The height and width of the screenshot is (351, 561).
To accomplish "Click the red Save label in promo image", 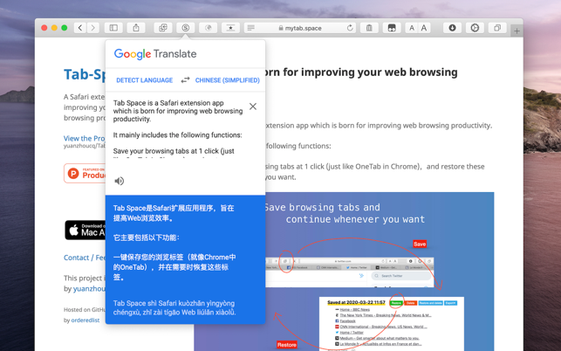I will [x=420, y=244].
